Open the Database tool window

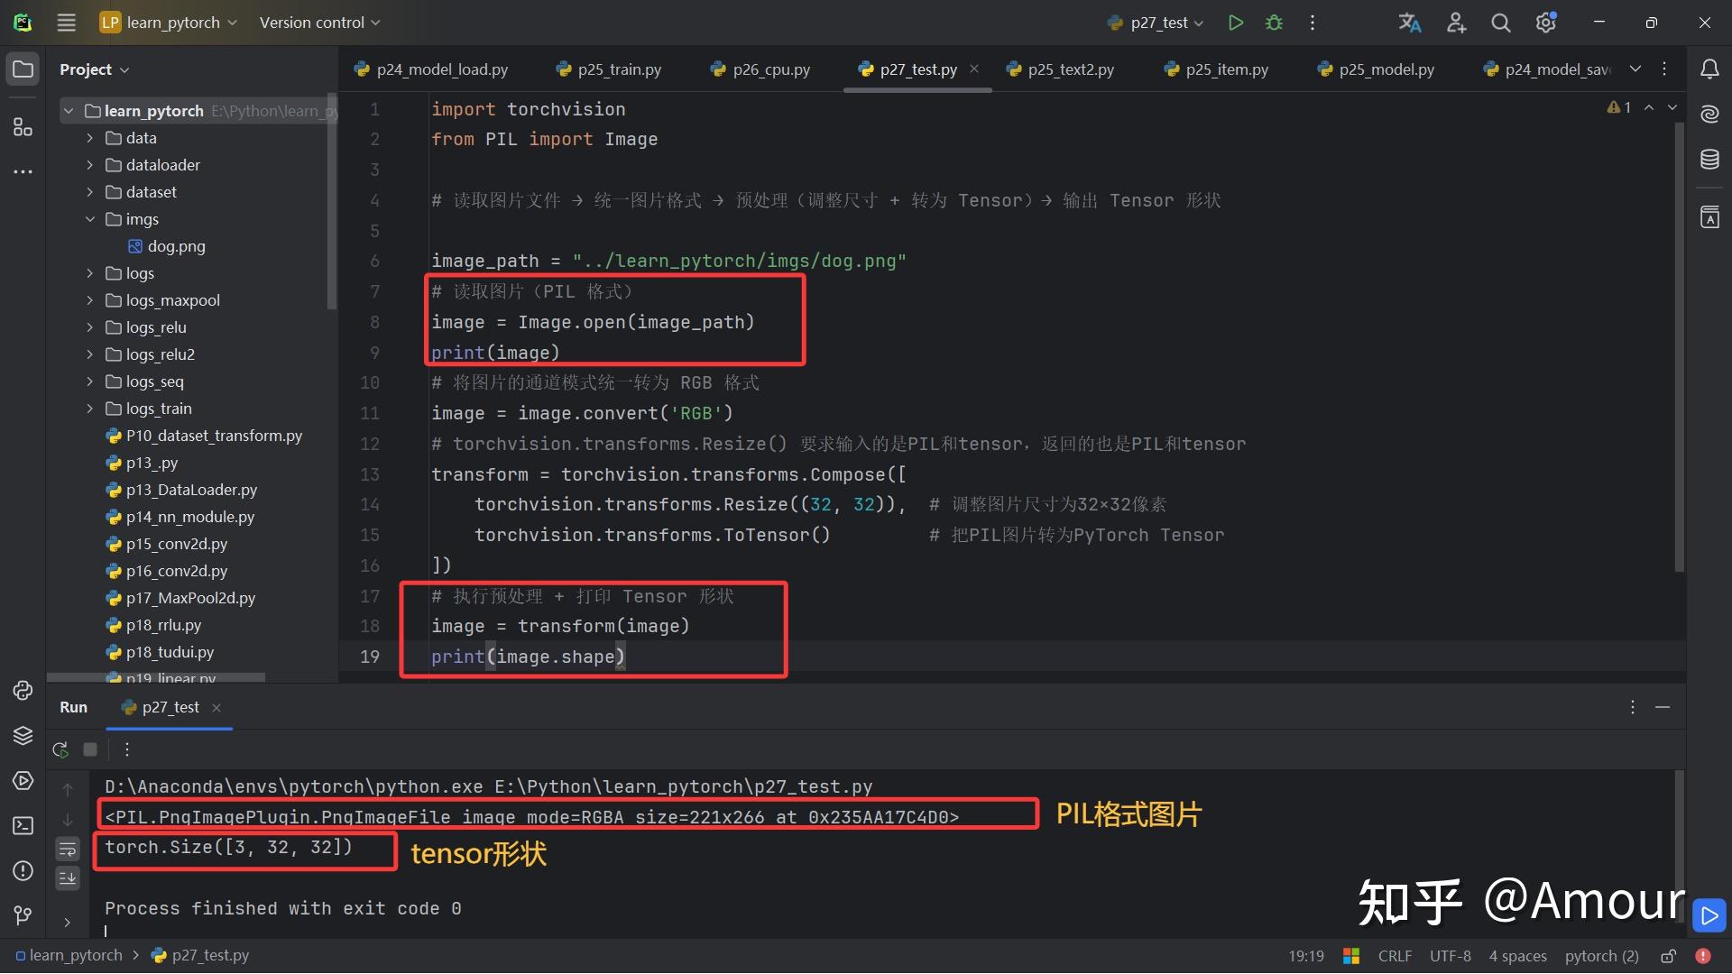1709,160
